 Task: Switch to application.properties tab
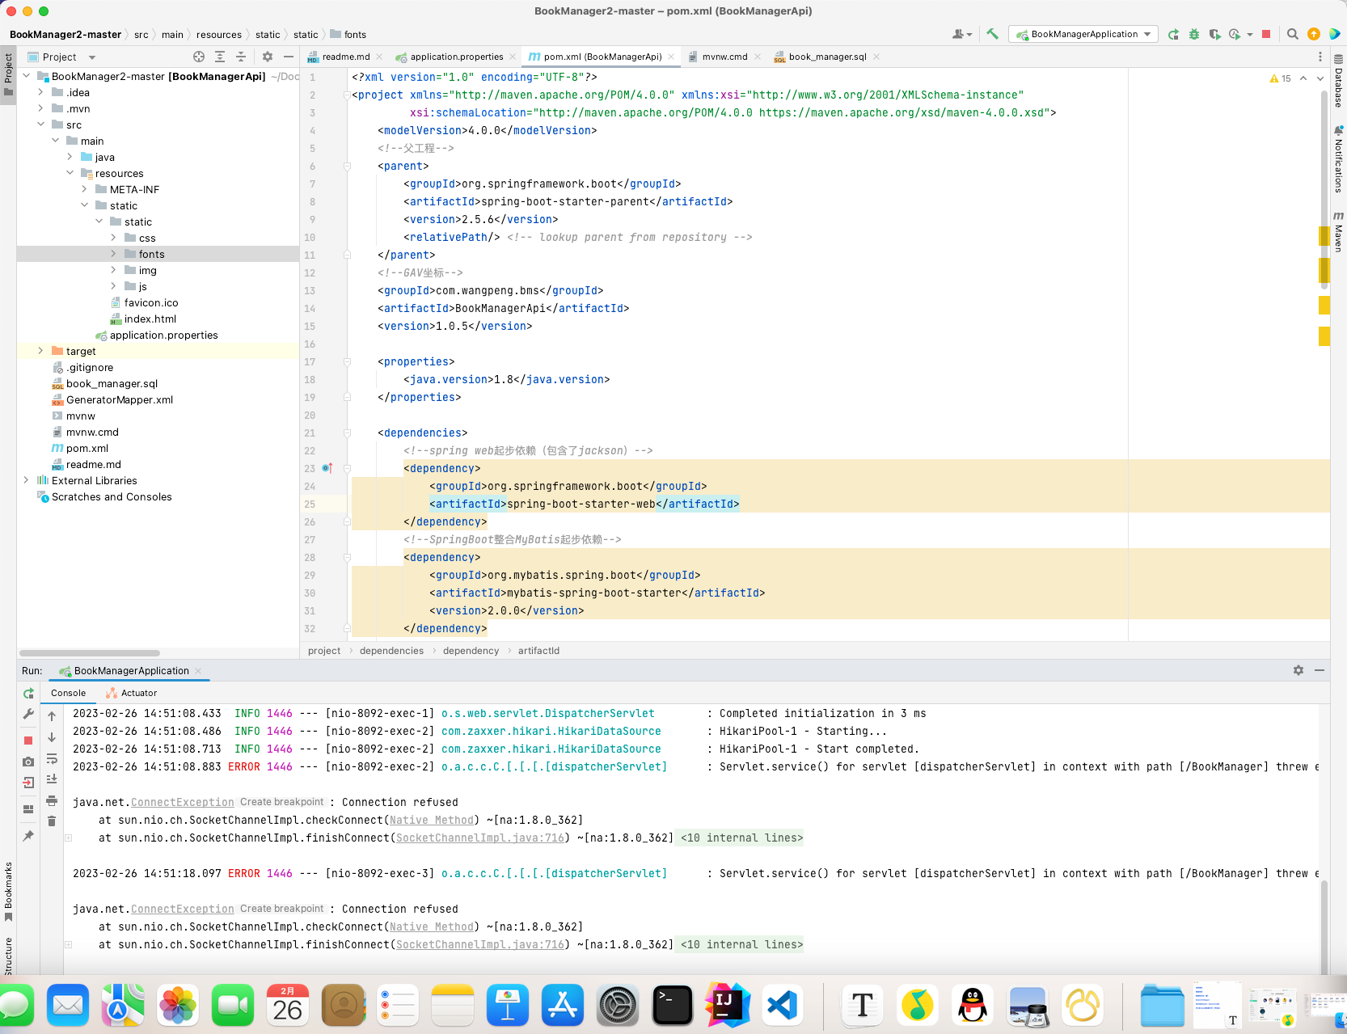[x=456, y=57]
